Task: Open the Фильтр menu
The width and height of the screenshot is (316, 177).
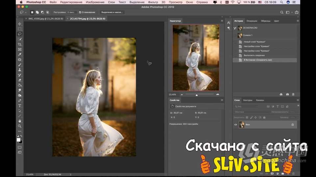Action: (153, 2)
